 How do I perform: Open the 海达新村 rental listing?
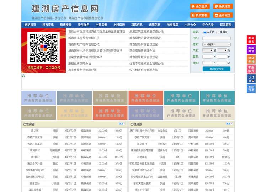coord(142,144)
